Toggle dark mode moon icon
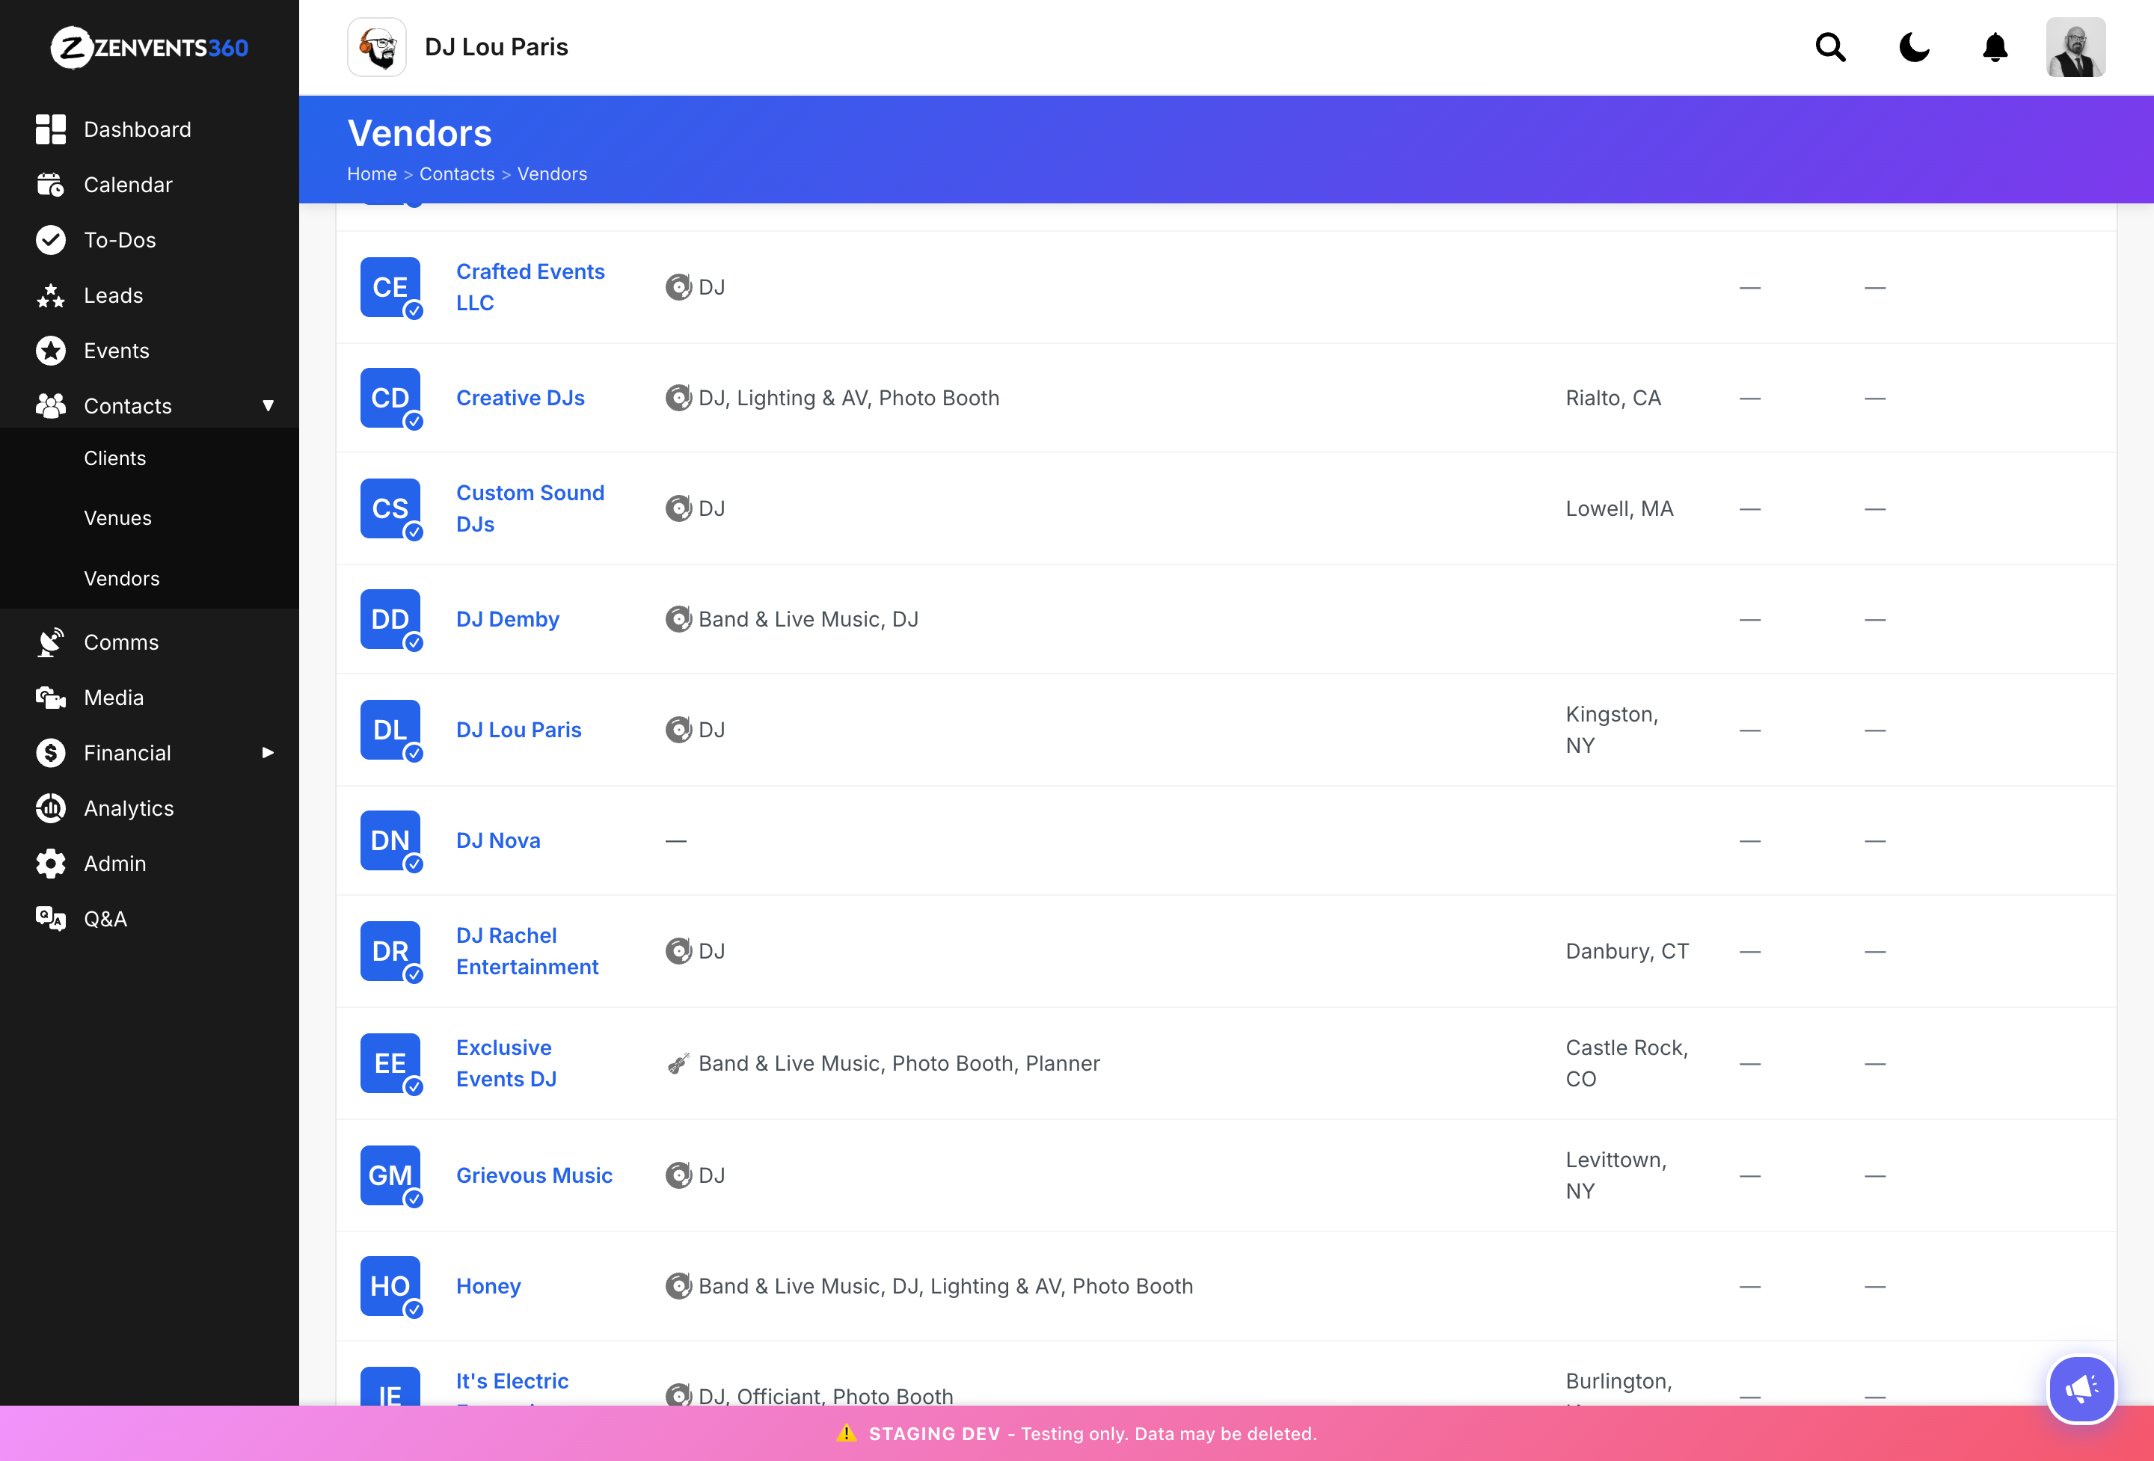Image resolution: width=2154 pixels, height=1461 pixels. pyautogui.click(x=1913, y=47)
